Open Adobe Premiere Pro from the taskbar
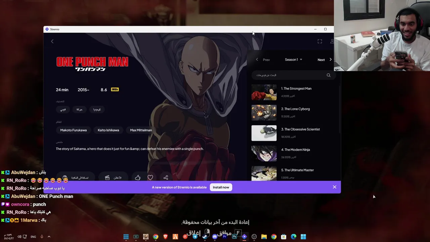 pyautogui.click(x=224, y=237)
